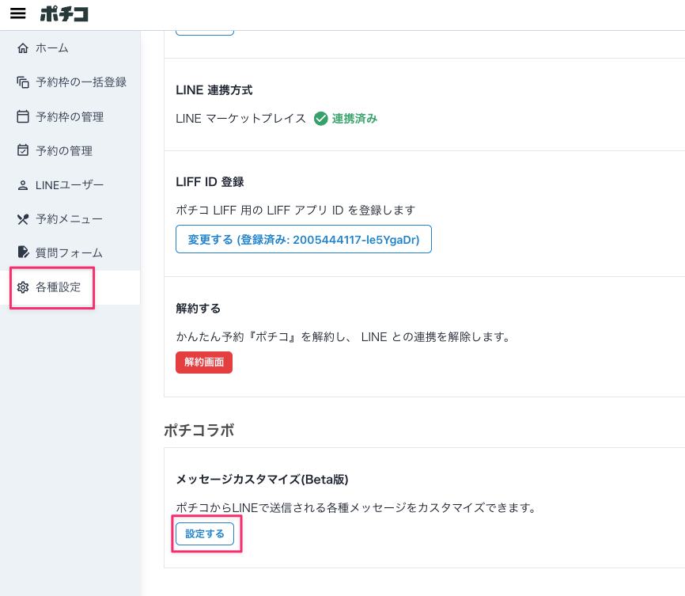Screen dimensions: 685x596
Task: Click the LINE 連携方式 heading
Action: click(x=214, y=90)
